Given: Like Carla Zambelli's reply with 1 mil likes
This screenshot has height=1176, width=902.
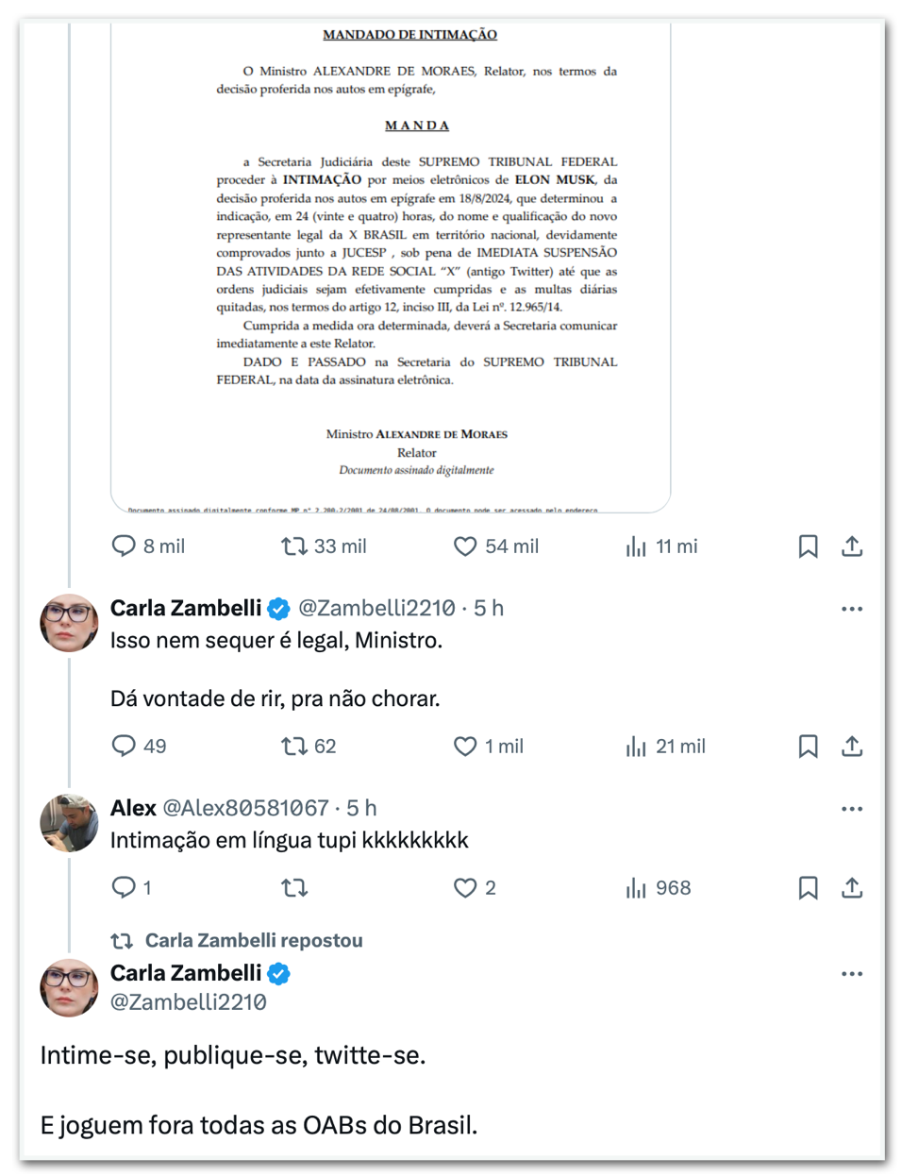Looking at the screenshot, I should click(x=465, y=747).
